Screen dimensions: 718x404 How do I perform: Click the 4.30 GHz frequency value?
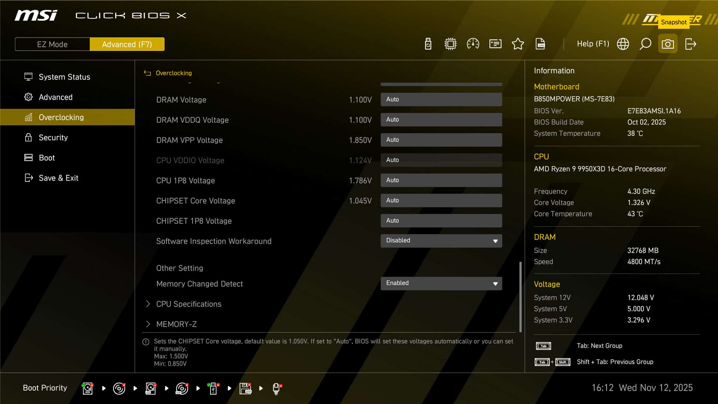(x=641, y=192)
